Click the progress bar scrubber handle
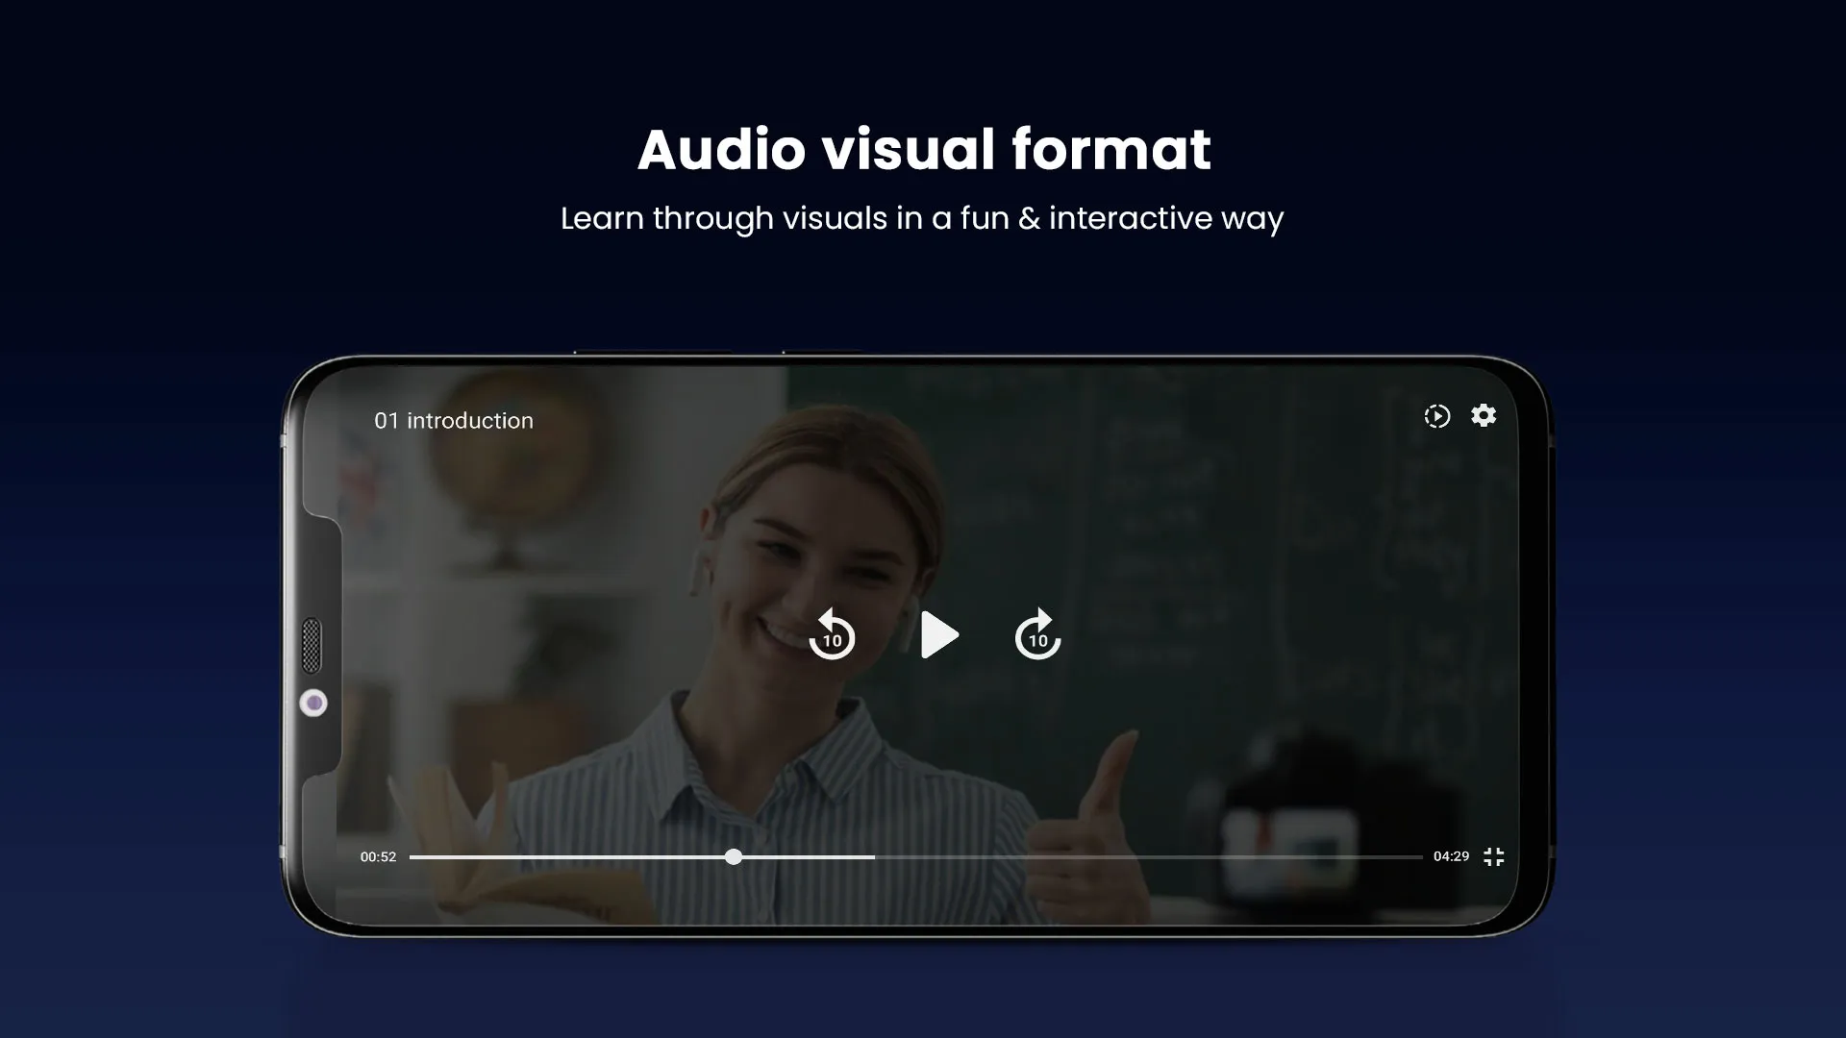Viewport: 1846px width, 1038px height. 734,856
